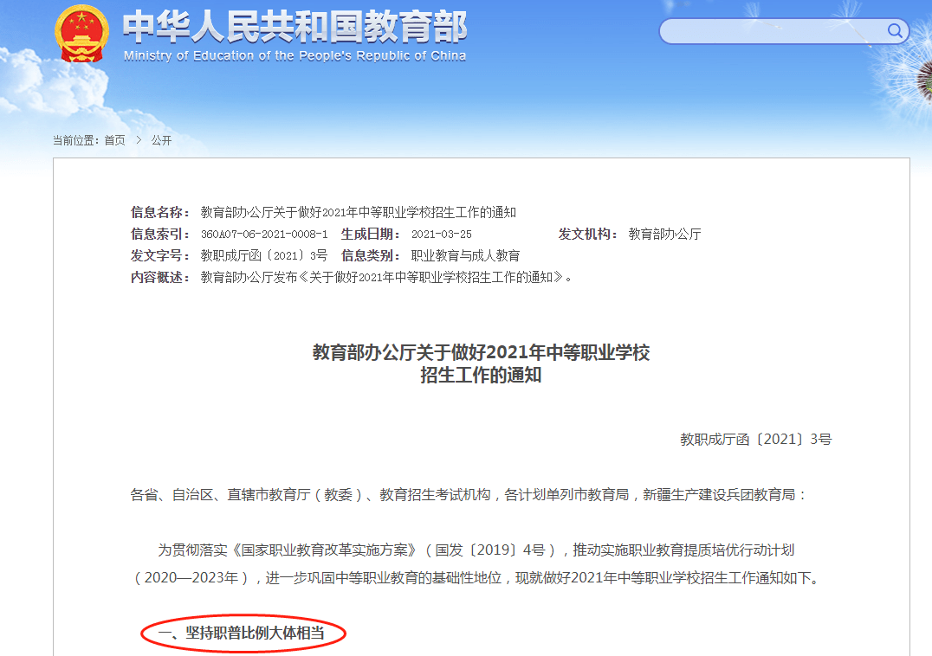Image resolution: width=932 pixels, height=656 pixels.
Task: Click right-aligned document number 教职成厅函〔2021〕3号
Action: pos(755,440)
